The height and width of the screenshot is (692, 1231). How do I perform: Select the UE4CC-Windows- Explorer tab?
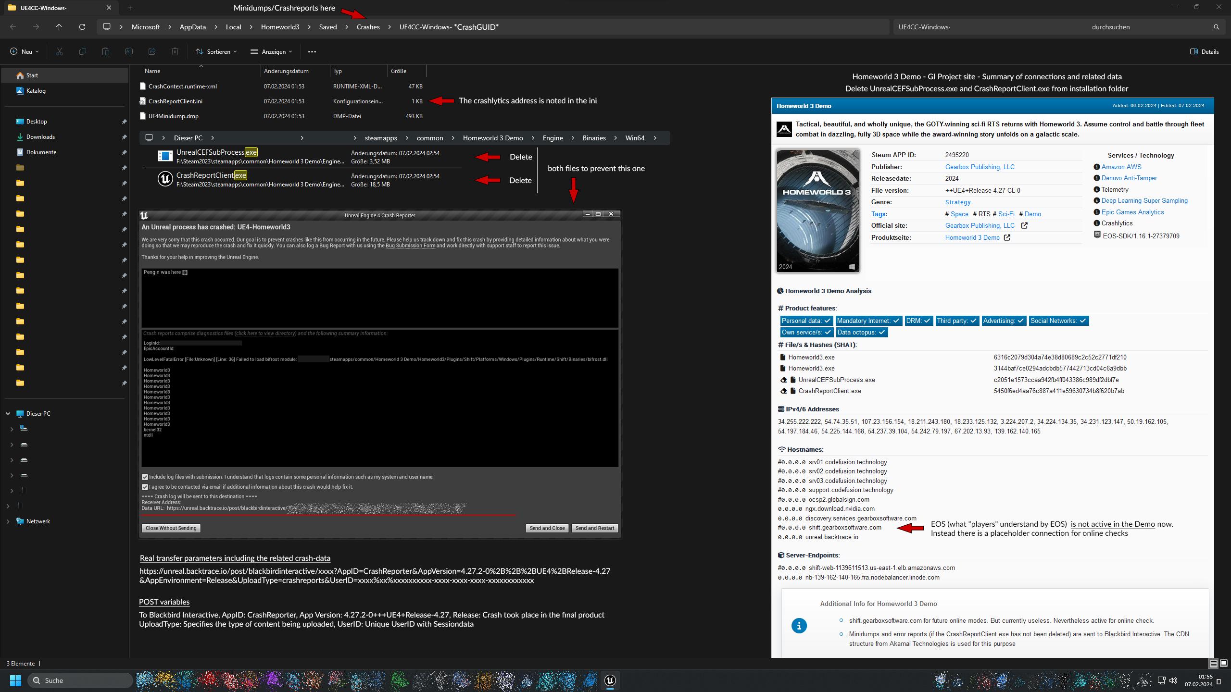(59, 8)
